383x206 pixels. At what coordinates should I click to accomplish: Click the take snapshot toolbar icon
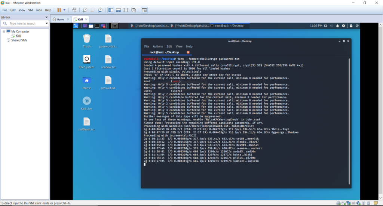[85, 10]
